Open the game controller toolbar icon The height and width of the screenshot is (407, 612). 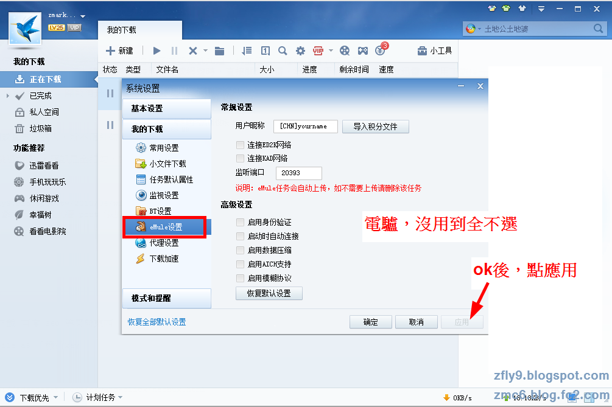(x=363, y=50)
